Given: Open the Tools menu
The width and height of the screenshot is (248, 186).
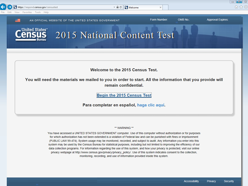Looking at the screenshot, I should point(38,12).
